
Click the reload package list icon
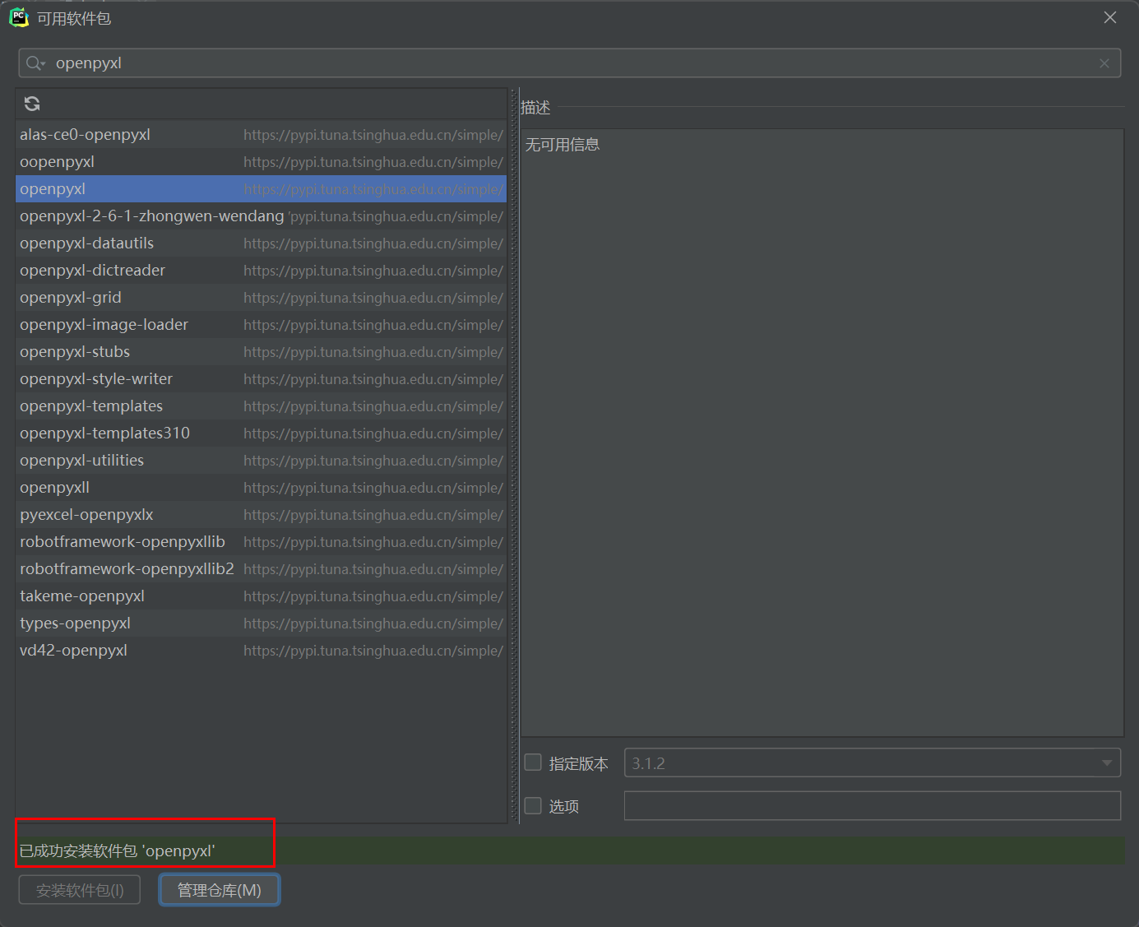[x=32, y=104]
